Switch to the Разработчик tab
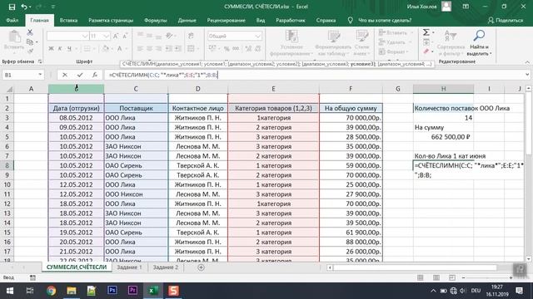533x299 pixels. (291, 20)
